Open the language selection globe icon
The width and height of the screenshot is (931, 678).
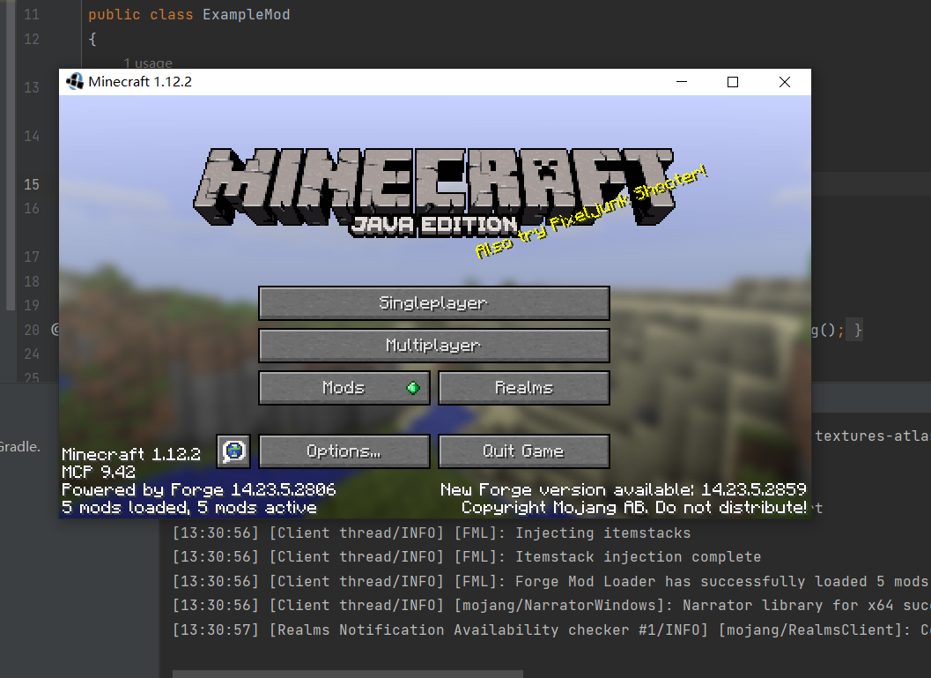(233, 451)
